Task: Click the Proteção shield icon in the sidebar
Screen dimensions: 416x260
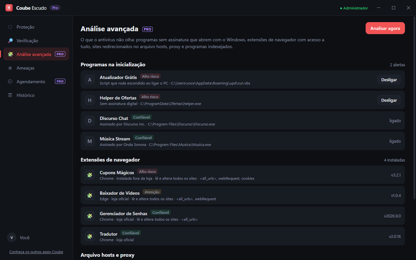Action: pyautogui.click(x=10, y=27)
